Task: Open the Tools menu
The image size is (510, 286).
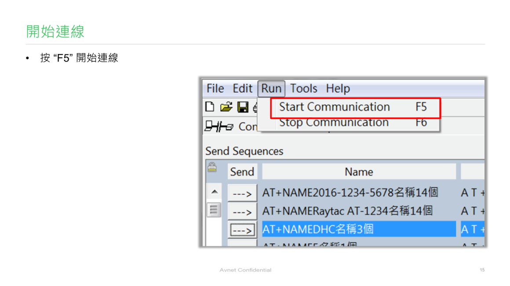Action: (303, 89)
